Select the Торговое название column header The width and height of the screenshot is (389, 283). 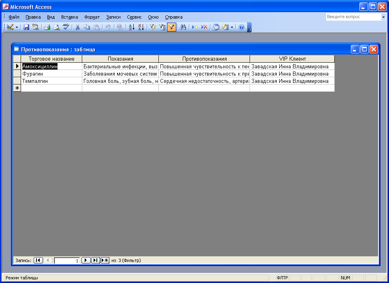[51, 59]
